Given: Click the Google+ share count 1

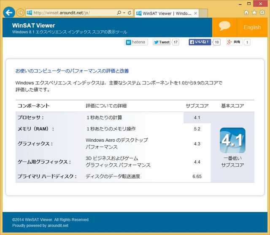Looking at the screenshot, I should tap(247, 42).
